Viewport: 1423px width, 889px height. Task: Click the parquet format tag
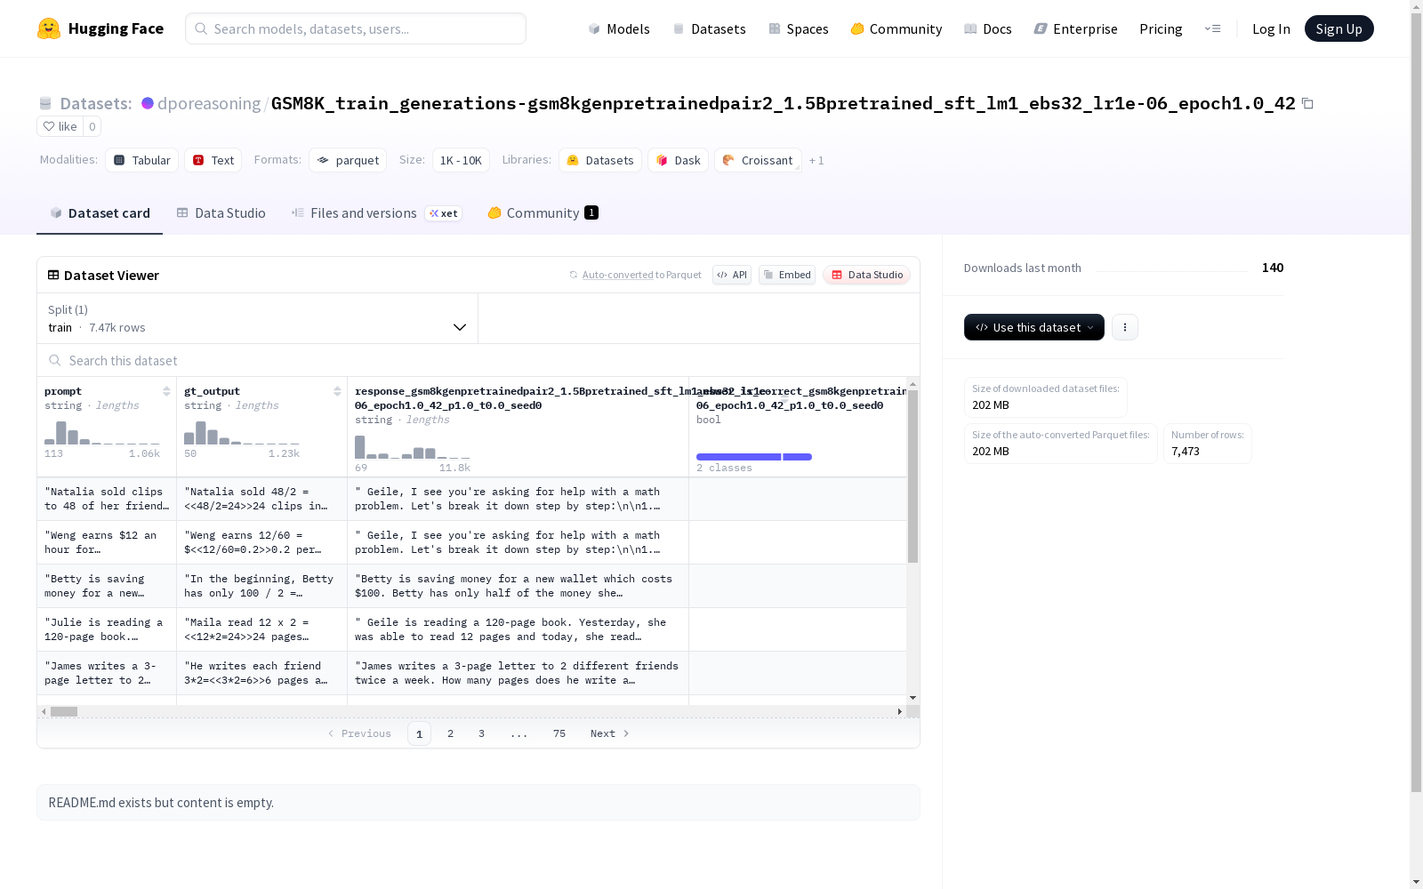(x=348, y=160)
